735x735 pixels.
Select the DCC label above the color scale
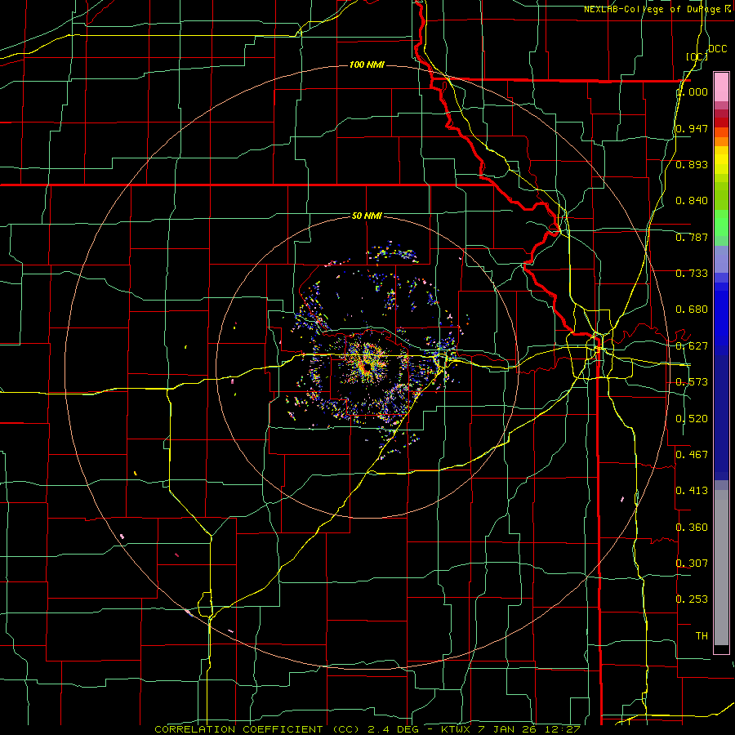coord(717,49)
